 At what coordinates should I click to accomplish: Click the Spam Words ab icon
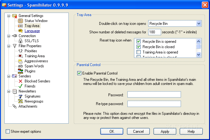click(20, 66)
